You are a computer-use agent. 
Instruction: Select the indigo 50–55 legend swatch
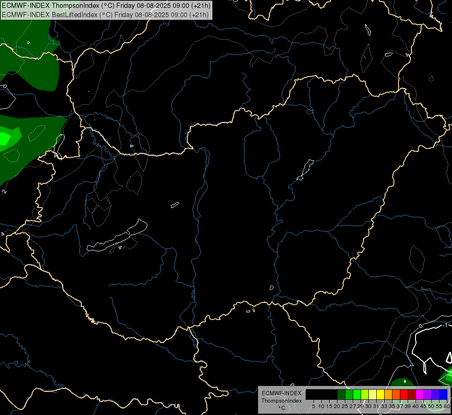pos(435,394)
